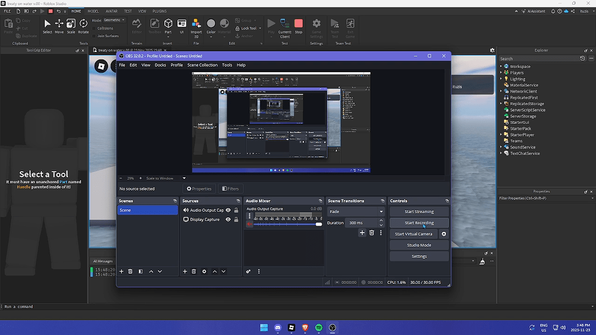Enable Studio Mode in OBS Controls

(x=419, y=245)
